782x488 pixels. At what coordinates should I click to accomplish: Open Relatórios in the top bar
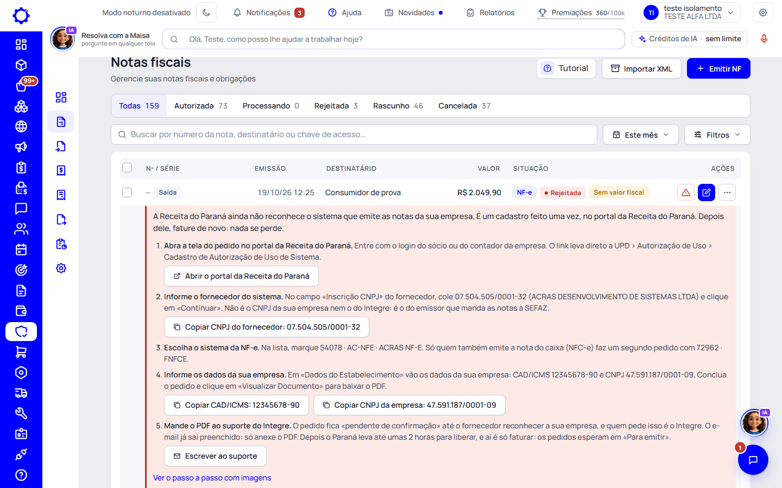pos(490,12)
